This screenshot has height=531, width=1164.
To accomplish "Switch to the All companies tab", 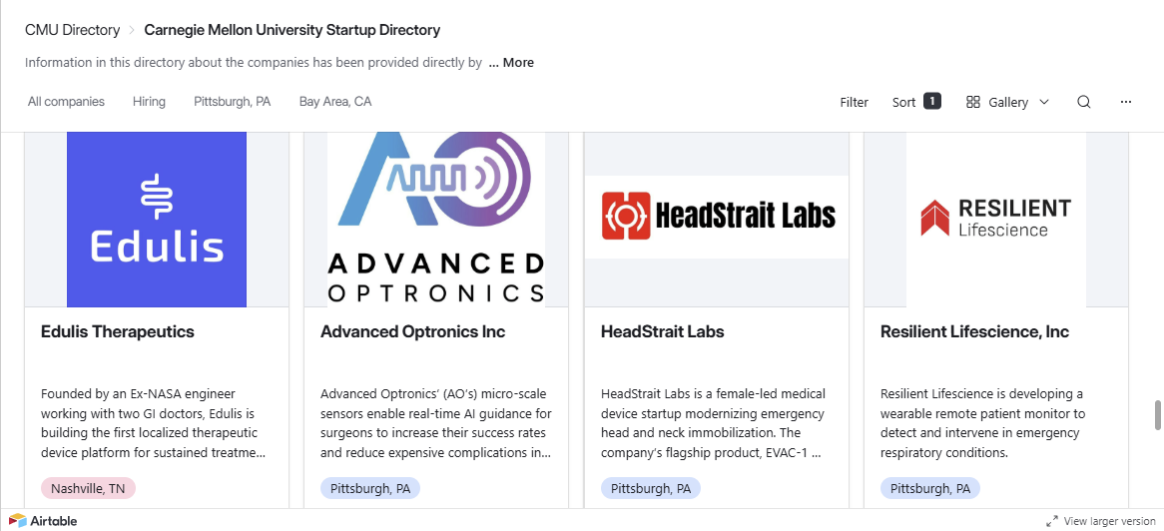I will coord(66,101).
